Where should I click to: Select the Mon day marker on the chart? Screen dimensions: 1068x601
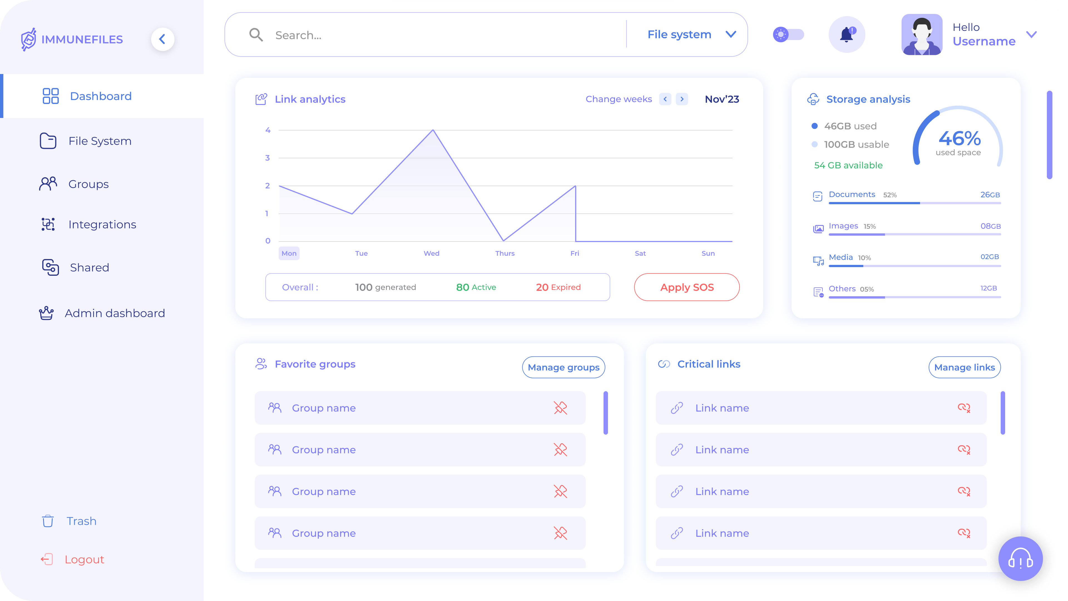pyautogui.click(x=289, y=253)
